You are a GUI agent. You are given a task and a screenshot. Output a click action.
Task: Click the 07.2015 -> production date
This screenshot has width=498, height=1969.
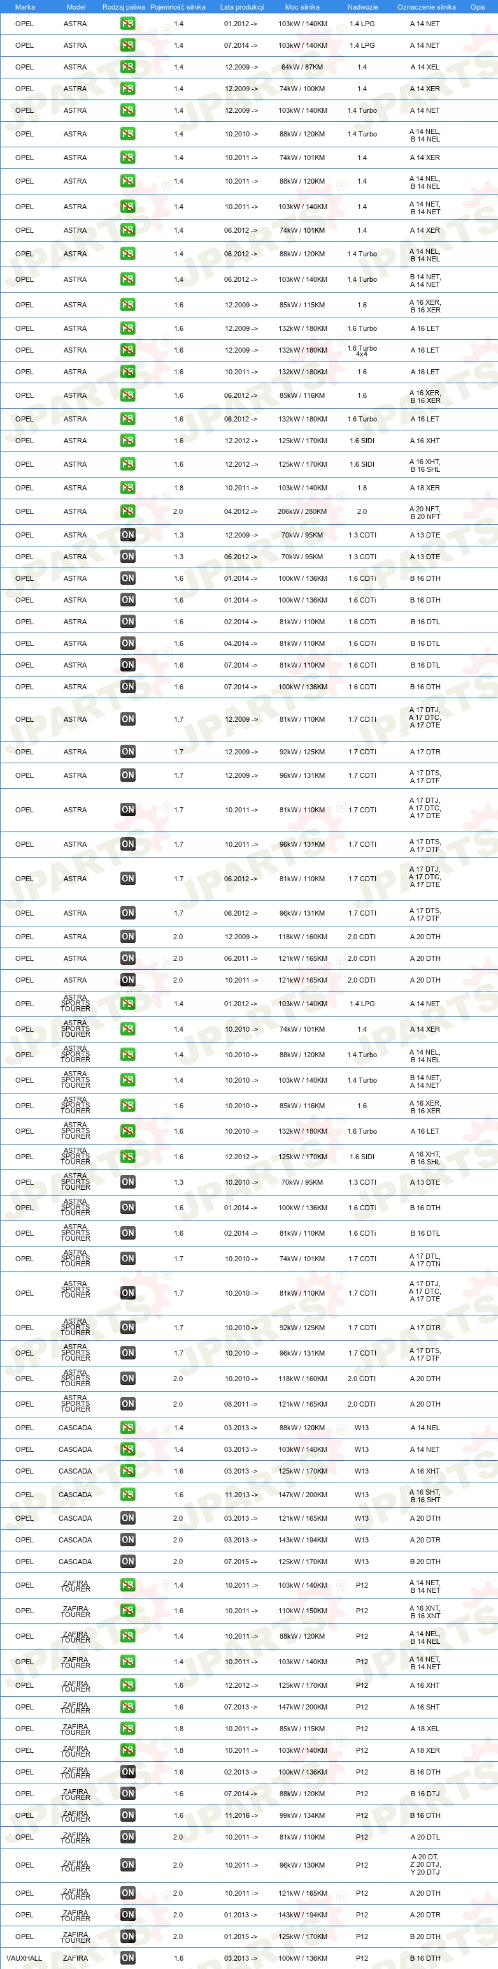241,1562
